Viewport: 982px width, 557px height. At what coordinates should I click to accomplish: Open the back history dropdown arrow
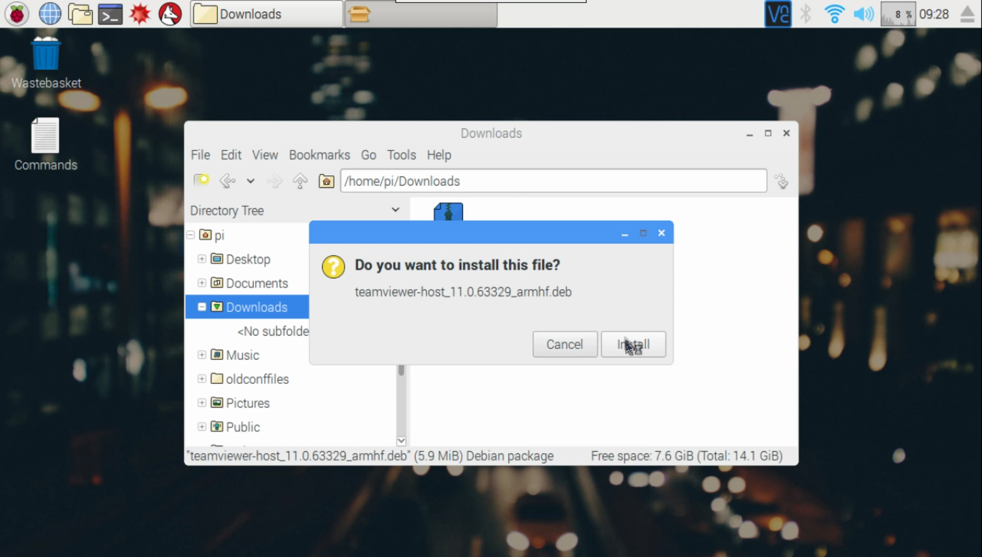coord(251,180)
